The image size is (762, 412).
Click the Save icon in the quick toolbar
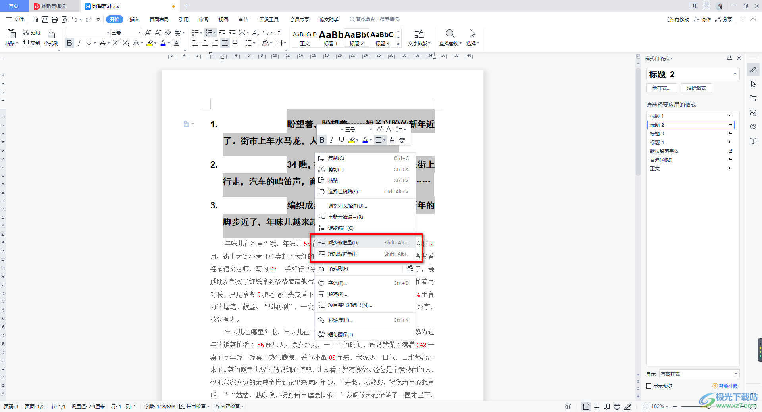(35, 19)
